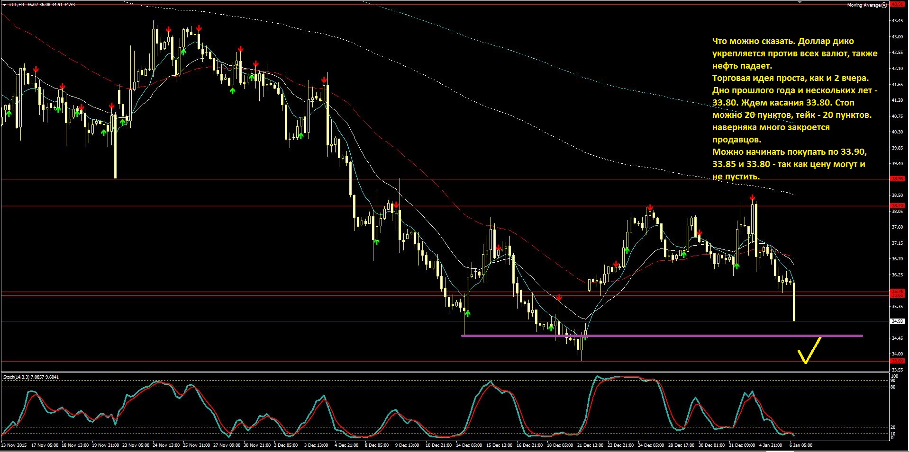Click the Expert Advisor sad smiley icon

click(x=884, y=5)
